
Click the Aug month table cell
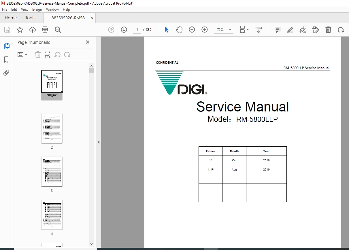tap(234, 170)
